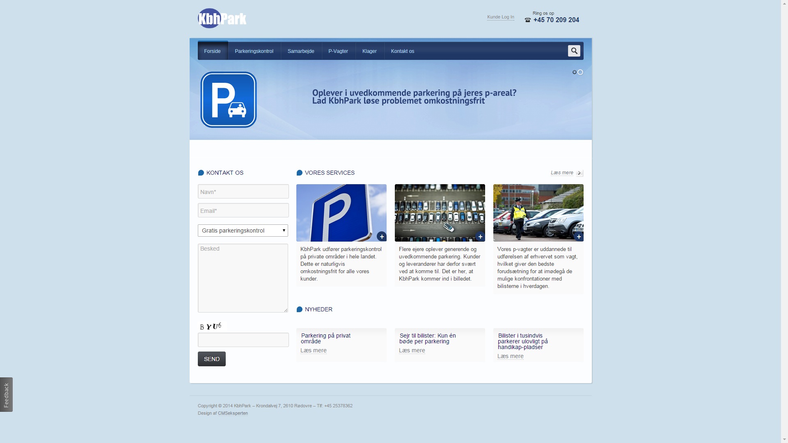Open news Sejr til bilister headline

click(x=428, y=338)
